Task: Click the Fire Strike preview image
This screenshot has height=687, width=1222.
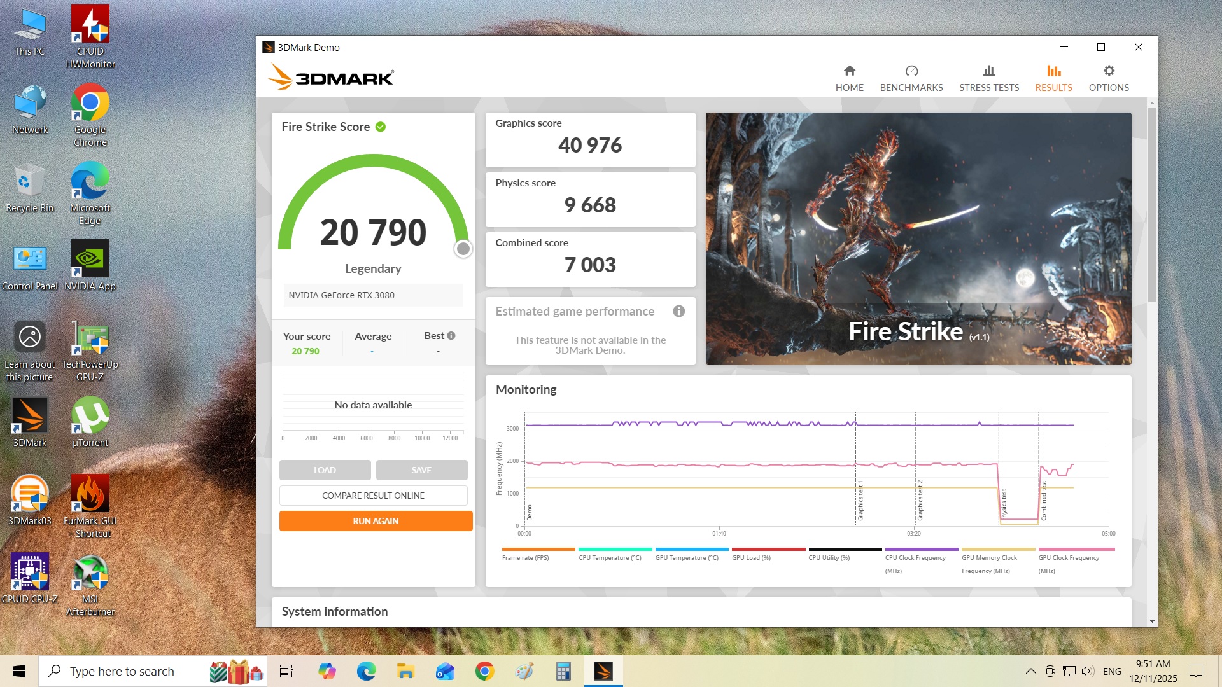Action: (918, 239)
